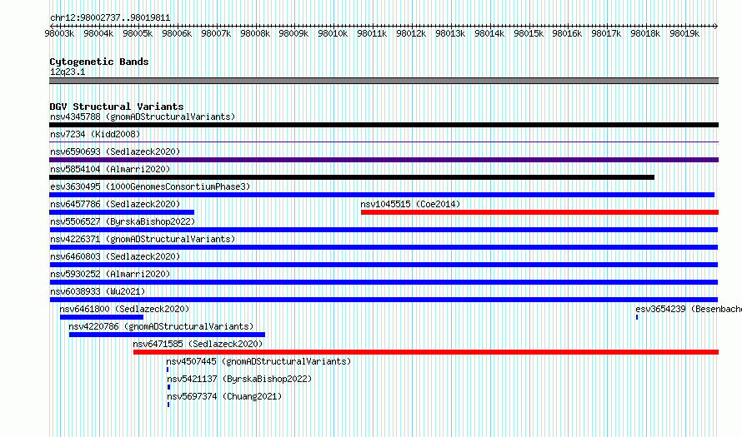
Task: Select the 12q23.1 band label
Action: pyautogui.click(x=68, y=72)
